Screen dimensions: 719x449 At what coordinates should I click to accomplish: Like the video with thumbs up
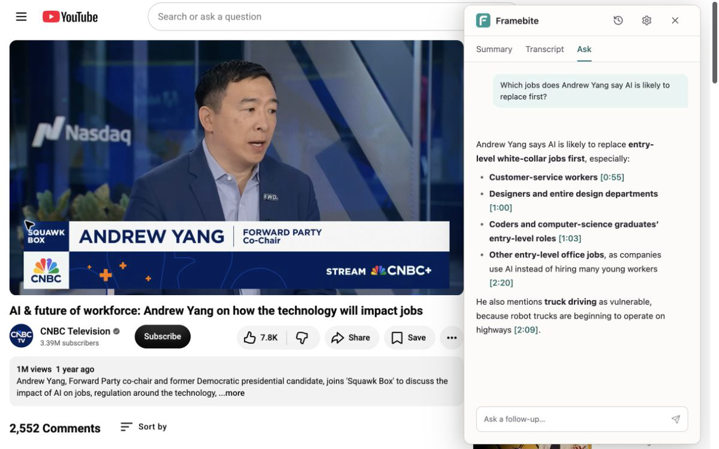click(261, 337)
